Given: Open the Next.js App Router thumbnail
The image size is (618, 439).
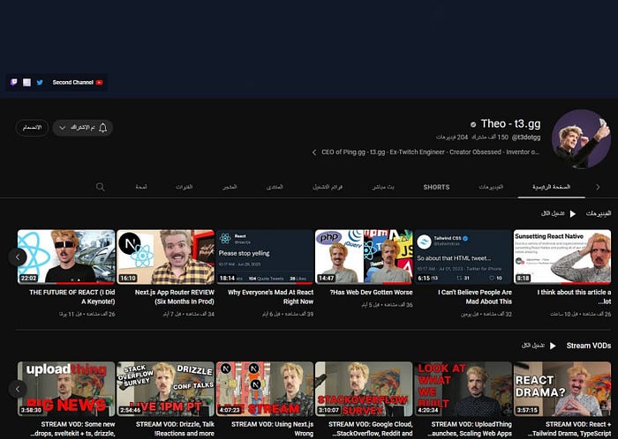Looking at the screenshot, I should click(166, 257).
